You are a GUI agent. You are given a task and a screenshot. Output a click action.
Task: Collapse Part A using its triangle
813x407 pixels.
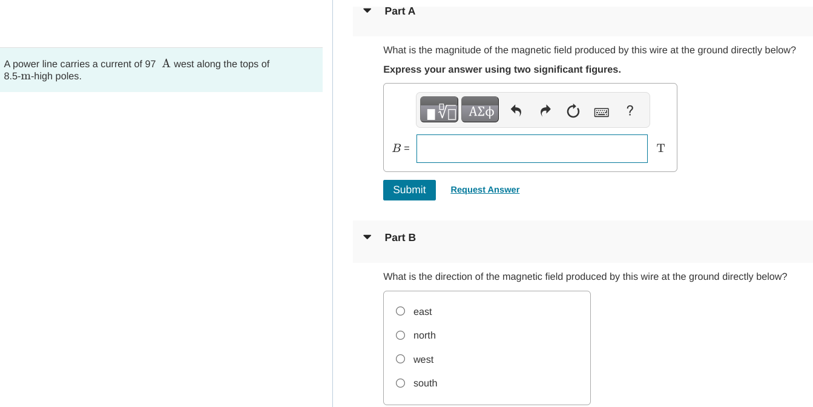tap(367, 10)
